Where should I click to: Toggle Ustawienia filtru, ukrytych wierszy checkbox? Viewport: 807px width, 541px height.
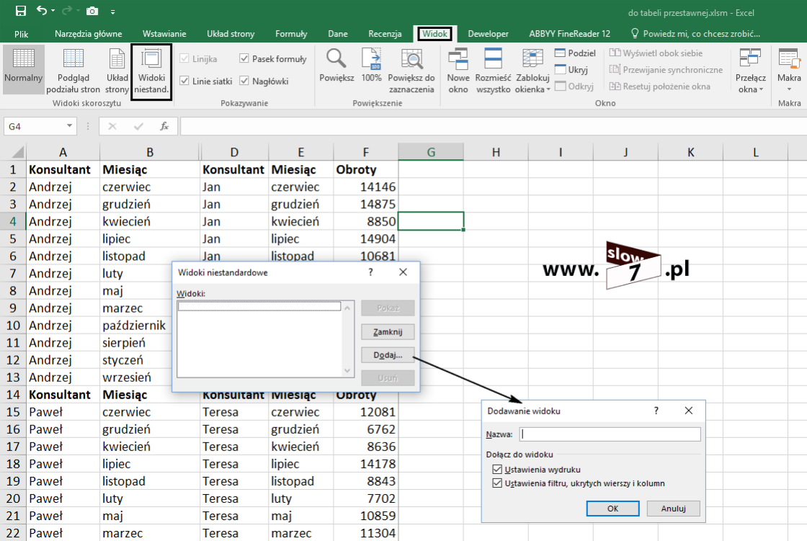497,483
